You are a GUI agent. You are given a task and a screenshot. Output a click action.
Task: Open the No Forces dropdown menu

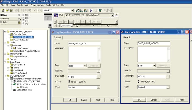pyautogui.click(x=19, y=19)
